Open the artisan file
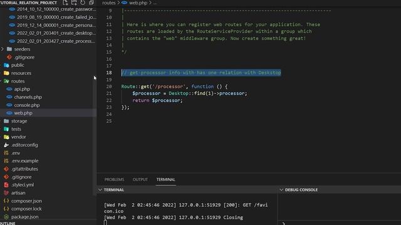Viewport: 401px width, 225px height. click(x=18, y=193)
